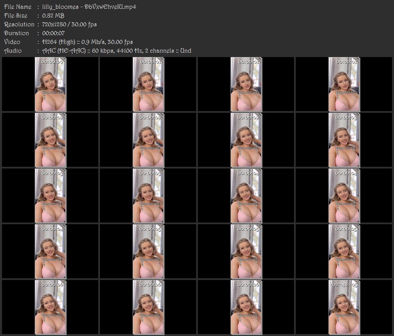Click the "Audio" label

pyautogui.click(x=13, y=51)
